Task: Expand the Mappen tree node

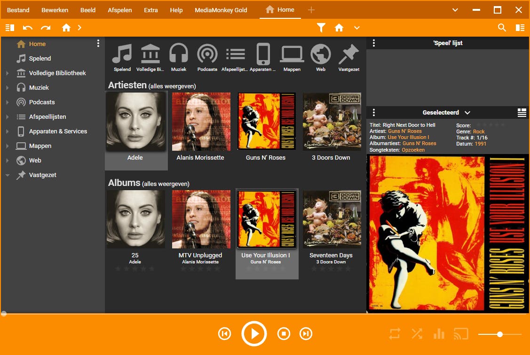Action: (7, 146)
